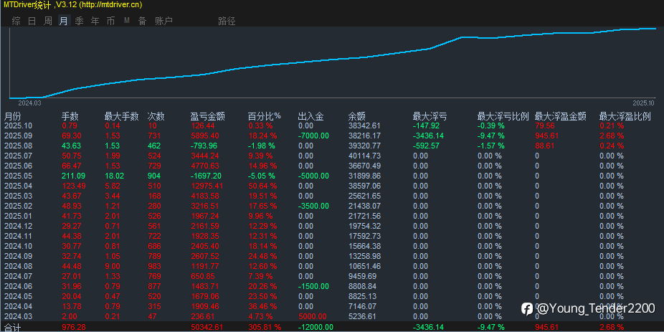Image resolution: width=664 pixels, height=332 pixels.
Task: Select the 2025.04 month row
Action: pyautogui.click(x=332, y=186)
